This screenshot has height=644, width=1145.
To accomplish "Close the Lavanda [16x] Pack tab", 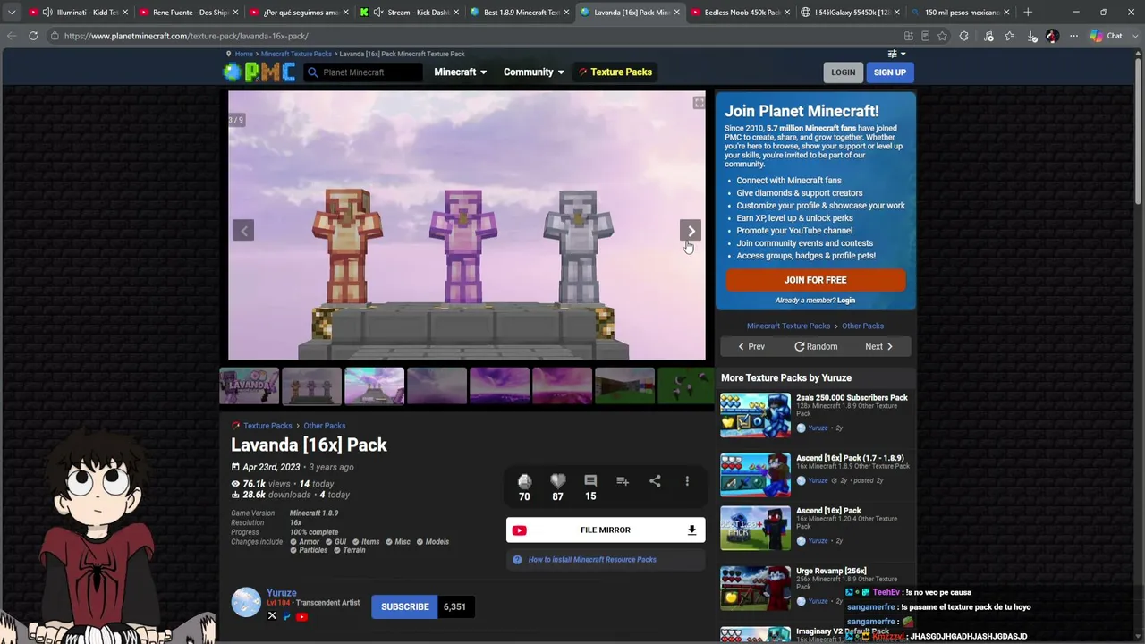I will [676, 13].
